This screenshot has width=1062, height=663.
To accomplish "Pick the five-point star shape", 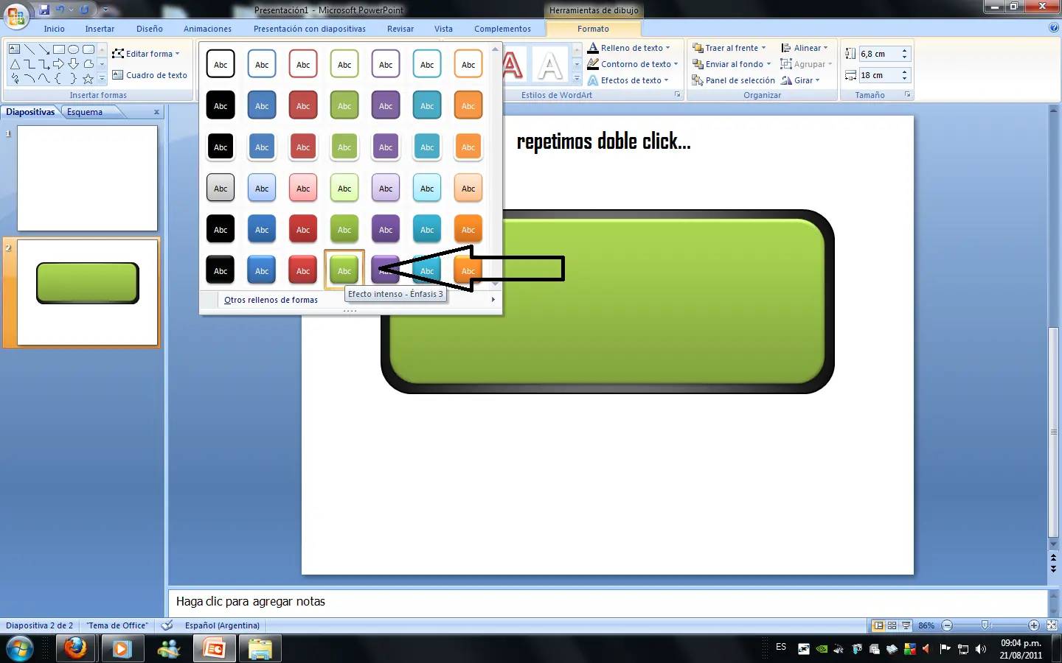I will [88, 79].
